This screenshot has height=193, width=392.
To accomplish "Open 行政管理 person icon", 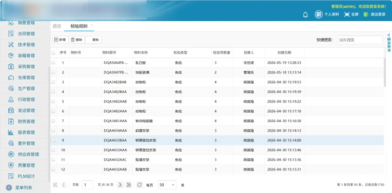I will [11, 99].
